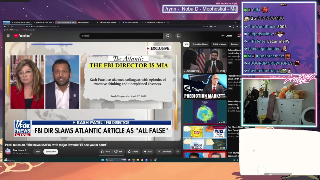Viewport: 320px width, 180px height.
Task: Open Task View on the taskbar
Action: point(129,160)
